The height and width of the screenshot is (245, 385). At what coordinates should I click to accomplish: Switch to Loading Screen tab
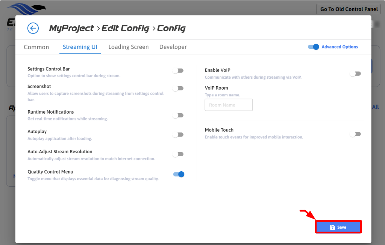coord(129,47)
